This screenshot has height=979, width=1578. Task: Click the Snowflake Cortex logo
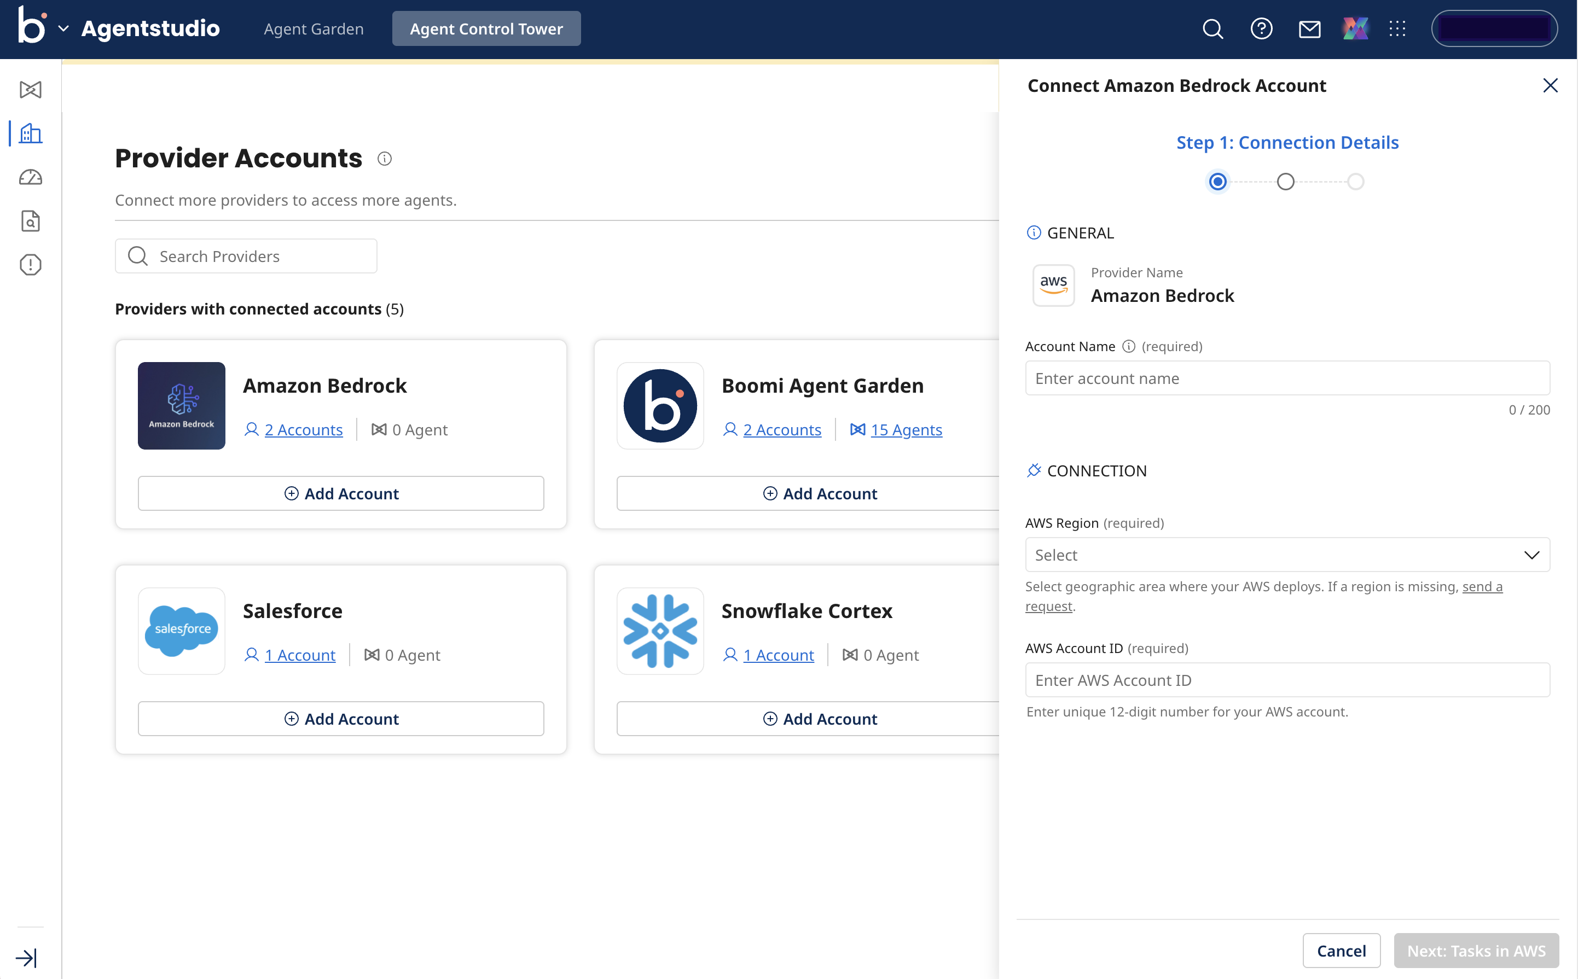coord(660,631)
